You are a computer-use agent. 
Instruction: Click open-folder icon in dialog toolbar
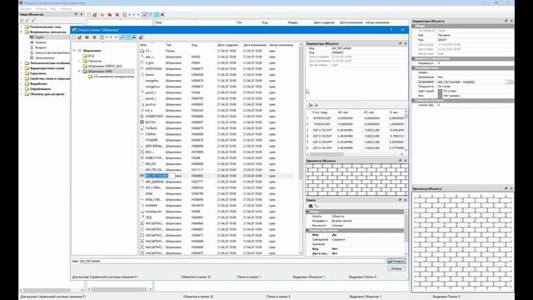pyautogui.click(x=80, y=37)
